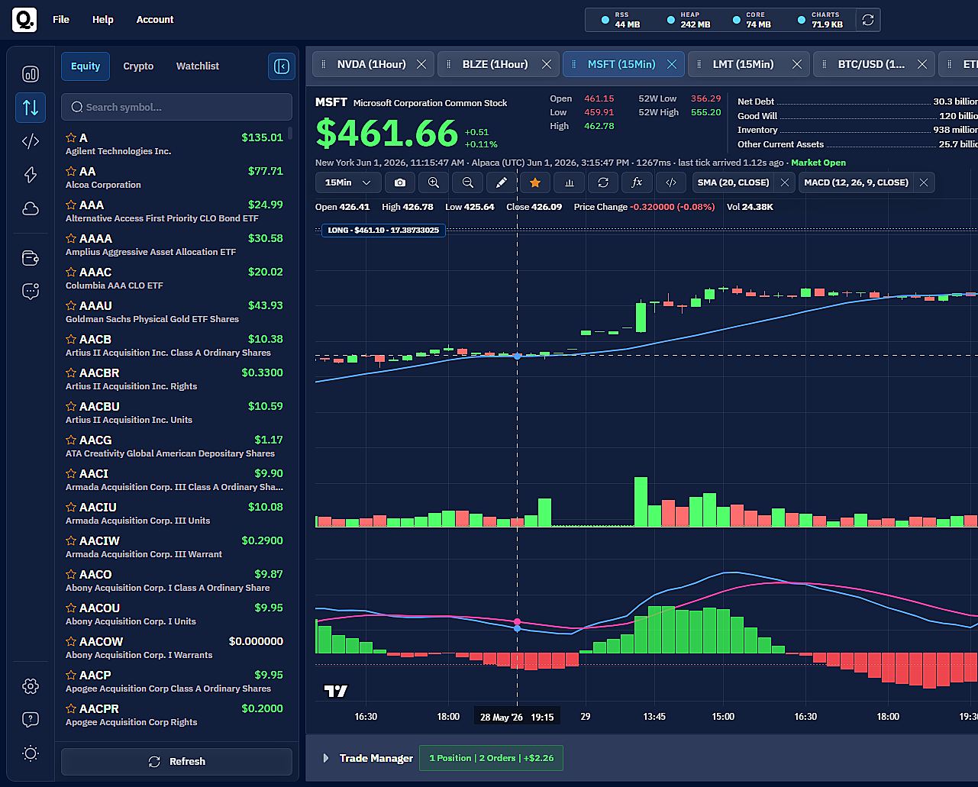Select the AAAC Columbia AAA CLO ETF row
978x787 pixels.
pyautogui.click(x=175, y=279)
